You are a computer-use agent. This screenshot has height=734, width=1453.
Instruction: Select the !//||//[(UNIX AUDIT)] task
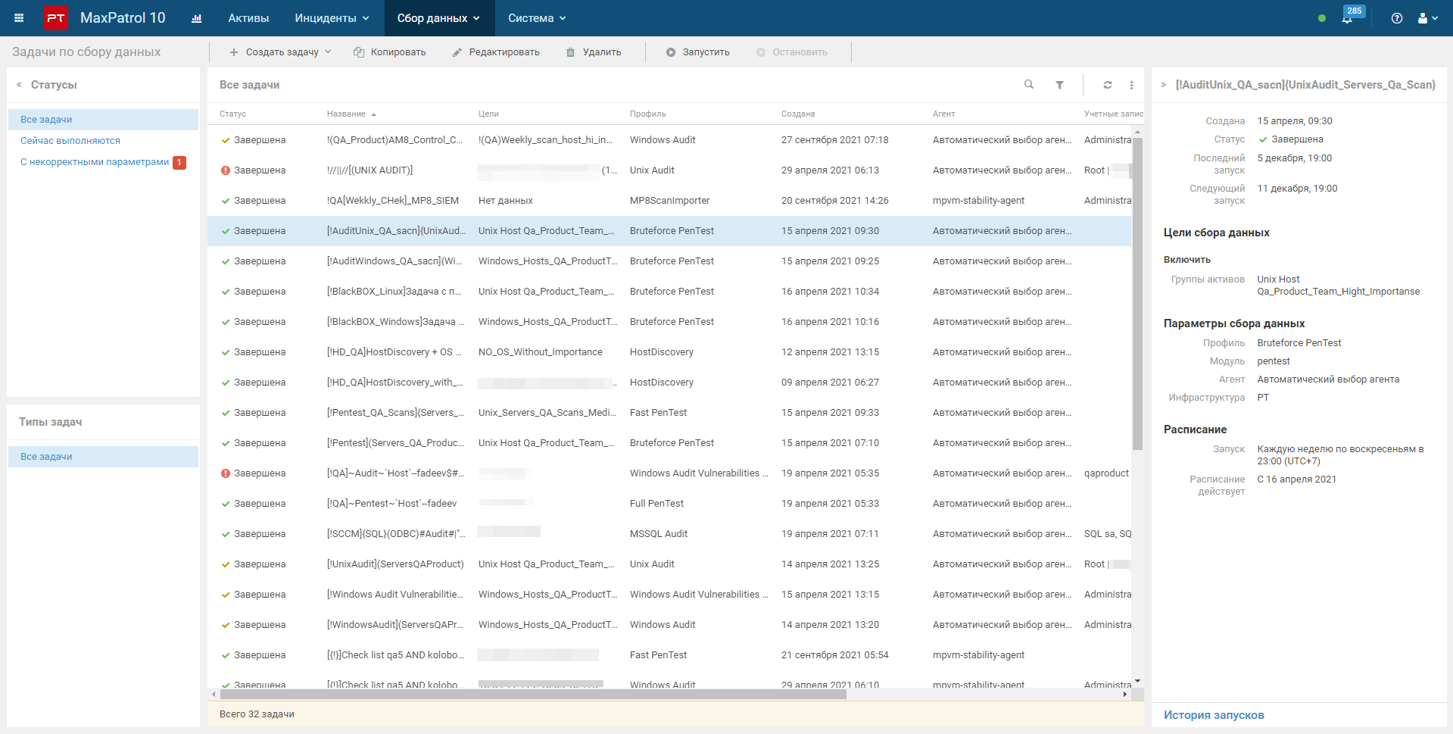[x=669, y=170]
